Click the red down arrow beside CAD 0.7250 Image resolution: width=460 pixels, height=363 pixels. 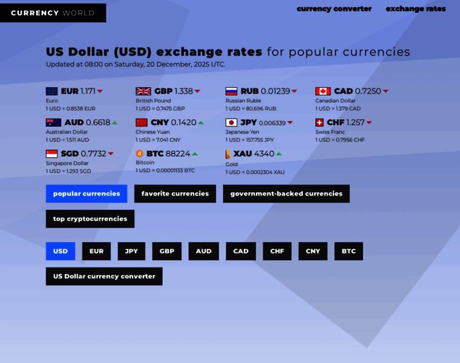[386, 91]
